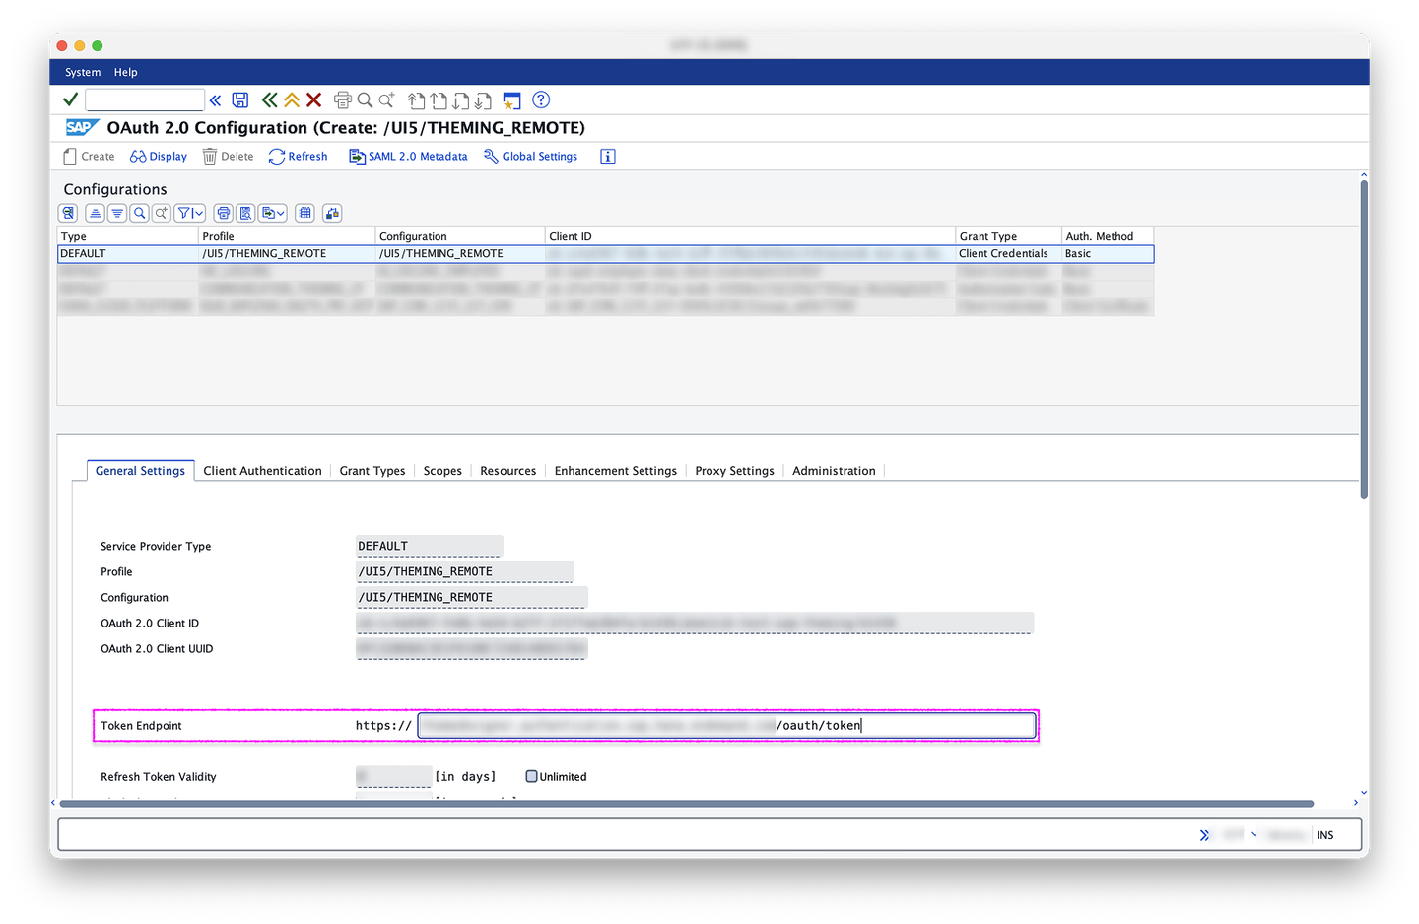Collapse the command field with the blue chevrons
The height and width of the screenshot is (924, 1419).
(215, 100)
